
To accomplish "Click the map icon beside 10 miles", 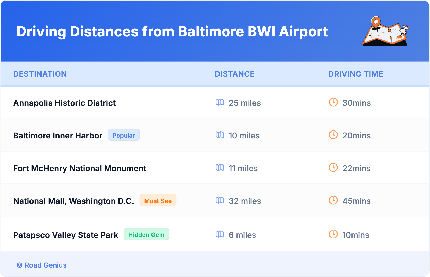I will pos(220,135).
